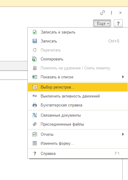Viewport: 128px width, 180px height.
Task: Choose Записать и закрыть menu entry
Action: [x=58, y=32]
